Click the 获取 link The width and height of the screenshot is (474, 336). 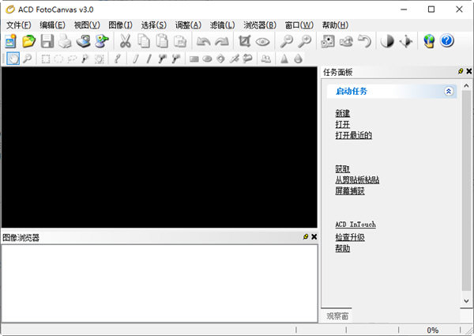click(x=343, y=169)
